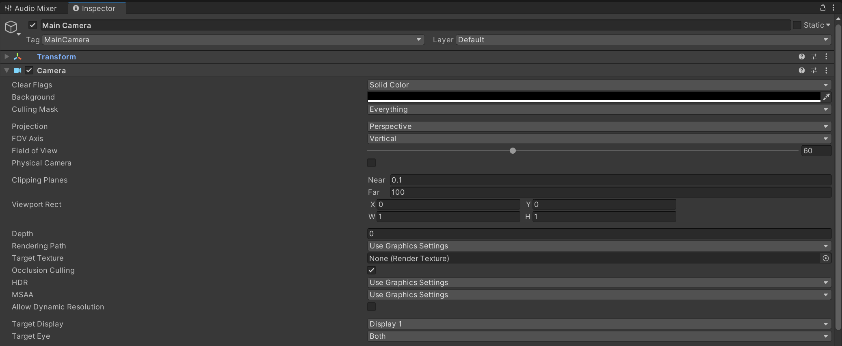The width and height of the screenshot is (842, 346).
Task: Select the Inspector tab
Action: point(97,8)
